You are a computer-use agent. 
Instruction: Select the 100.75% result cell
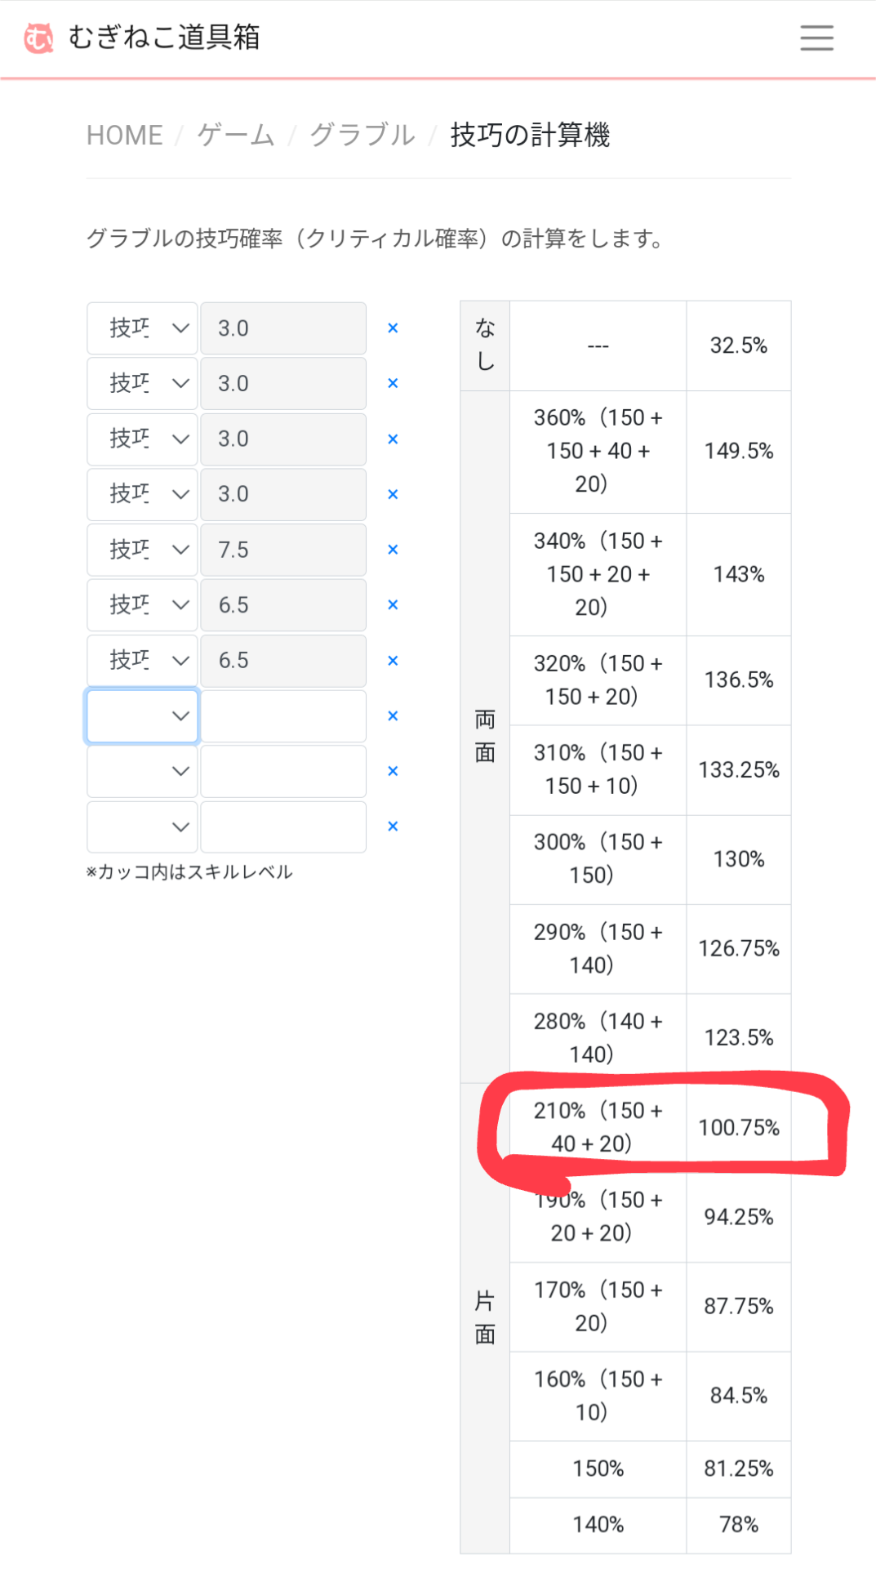click(738, 1128)
